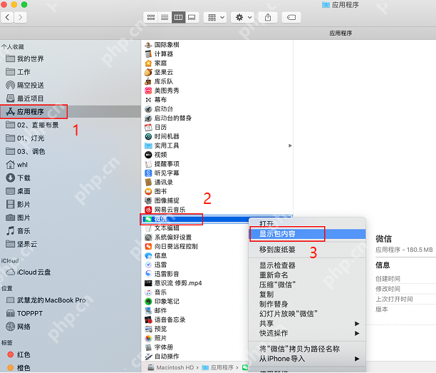Switch to icon view in toolbar
The width and height of the screenshot is (436, 373).
coord(151,16)
